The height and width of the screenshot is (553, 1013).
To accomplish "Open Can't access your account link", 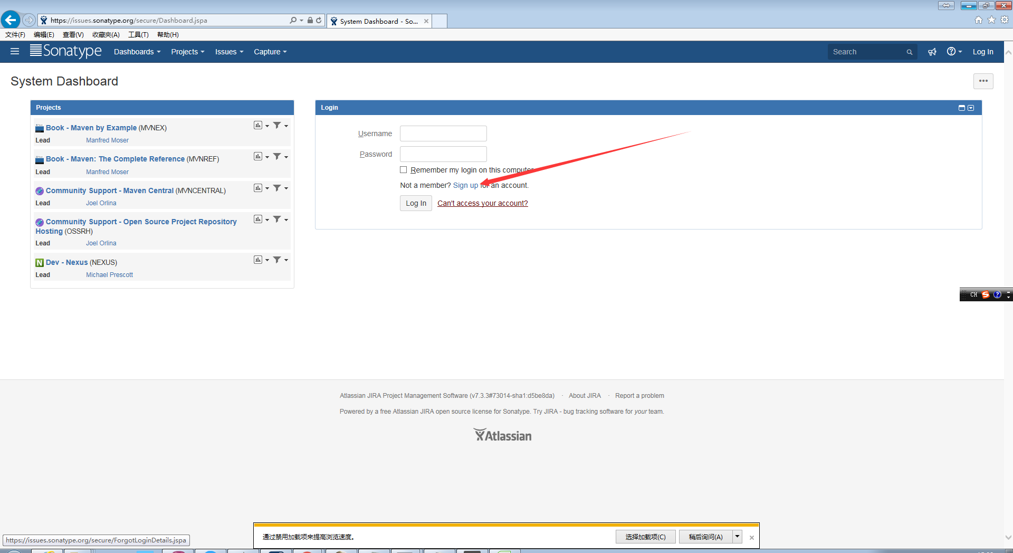I will click(x=482, y=203).
